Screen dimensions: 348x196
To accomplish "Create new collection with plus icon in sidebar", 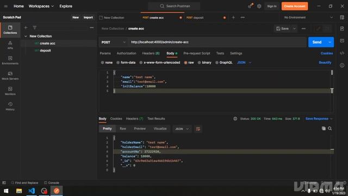I will click(26, 28).
